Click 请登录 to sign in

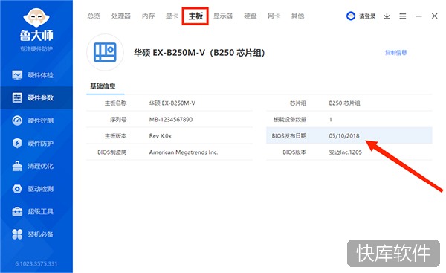[x=367, y=16]
